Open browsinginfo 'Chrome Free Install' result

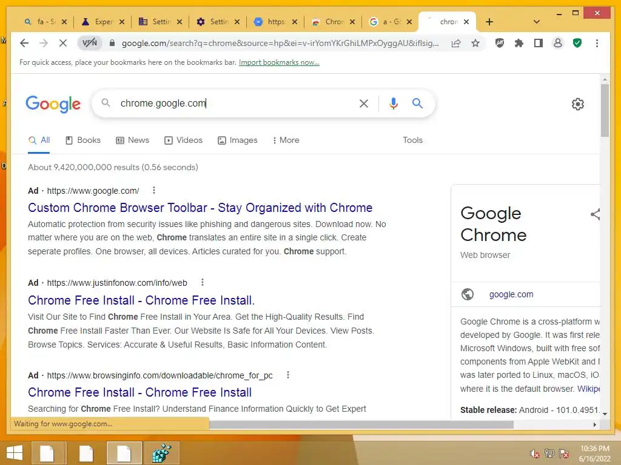click(x=139, y=392)
